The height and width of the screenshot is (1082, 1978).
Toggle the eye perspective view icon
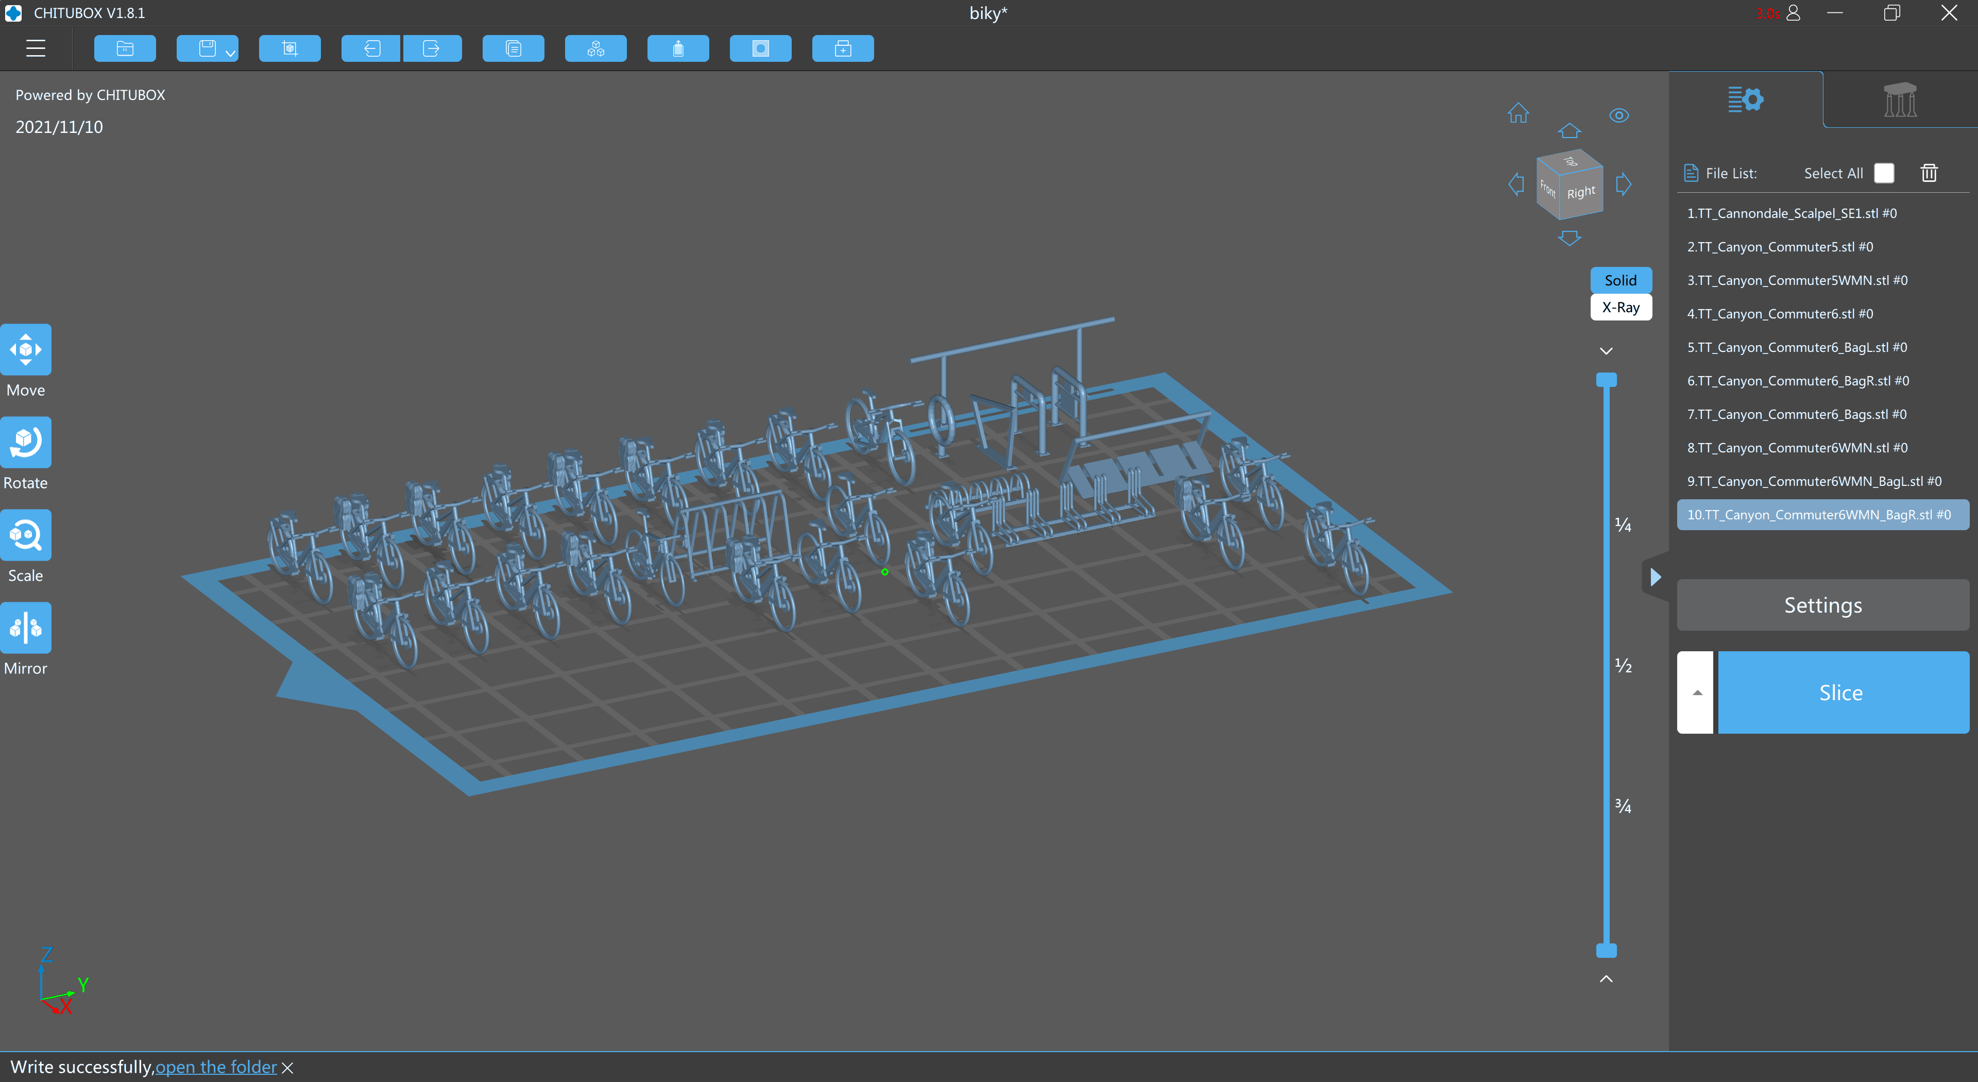click(x=1618, y=115)
